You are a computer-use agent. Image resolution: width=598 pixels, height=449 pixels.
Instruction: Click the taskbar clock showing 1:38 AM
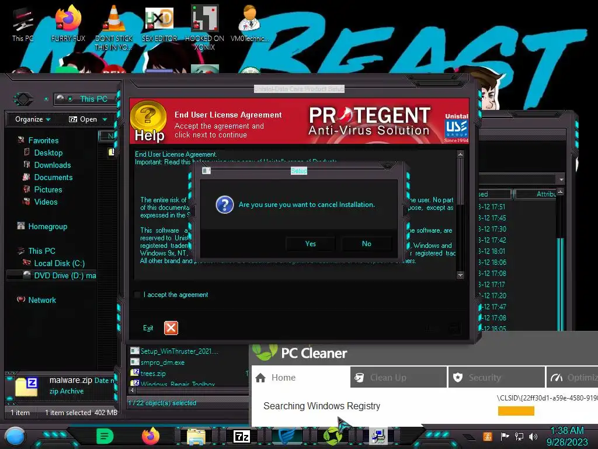567,436
